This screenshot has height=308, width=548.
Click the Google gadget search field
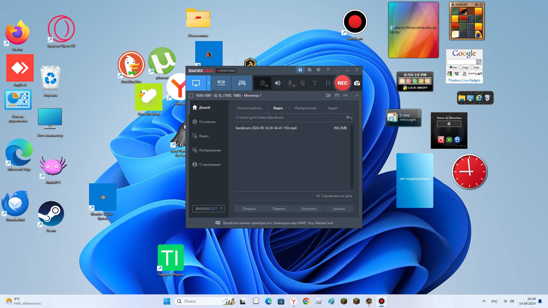461,62
